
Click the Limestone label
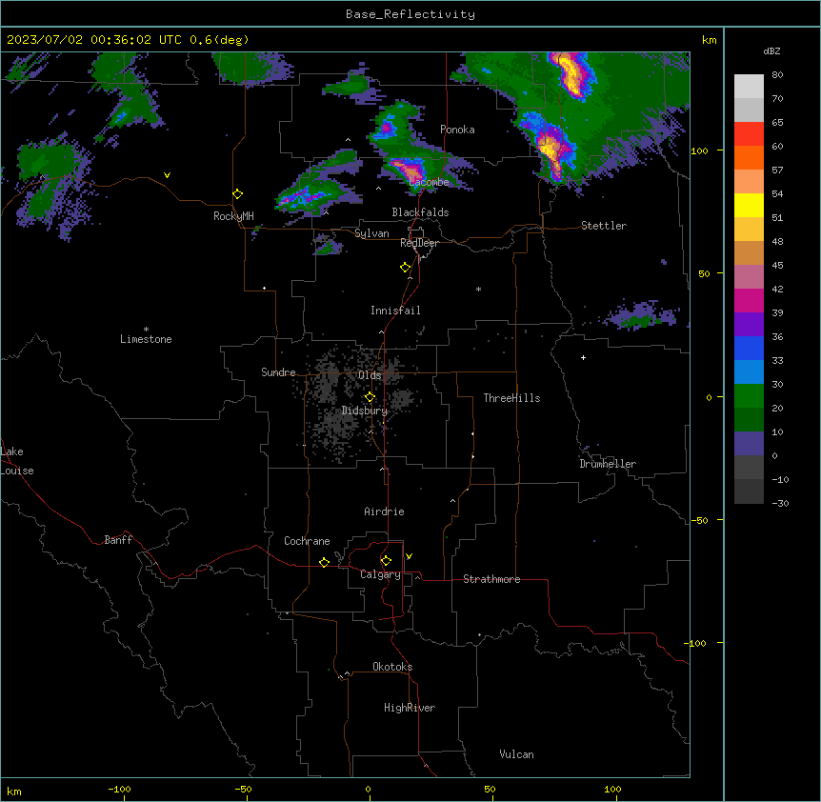point(146,339)
